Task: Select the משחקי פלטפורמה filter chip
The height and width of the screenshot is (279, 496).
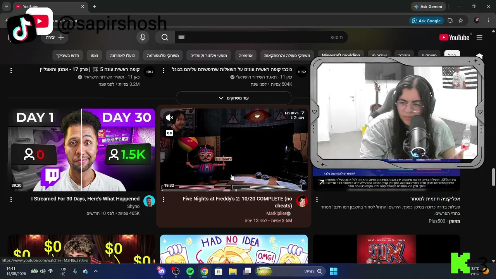Action: (163, 55)
